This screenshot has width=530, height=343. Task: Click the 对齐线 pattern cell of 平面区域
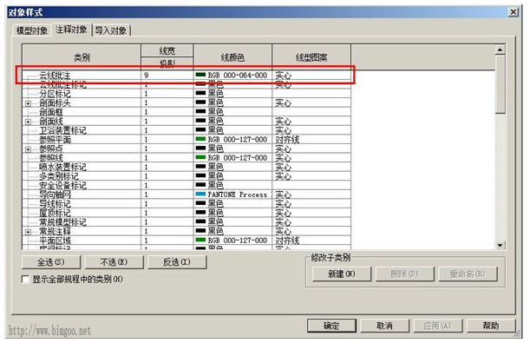tap(311, 241)
